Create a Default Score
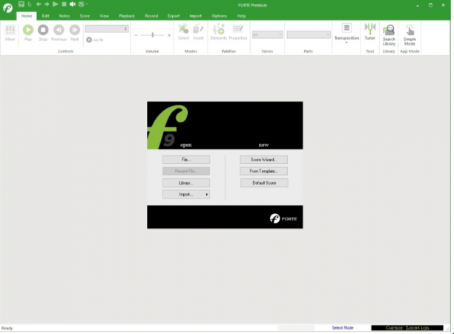This screenshot has width=454, height=334. point(264,183)
